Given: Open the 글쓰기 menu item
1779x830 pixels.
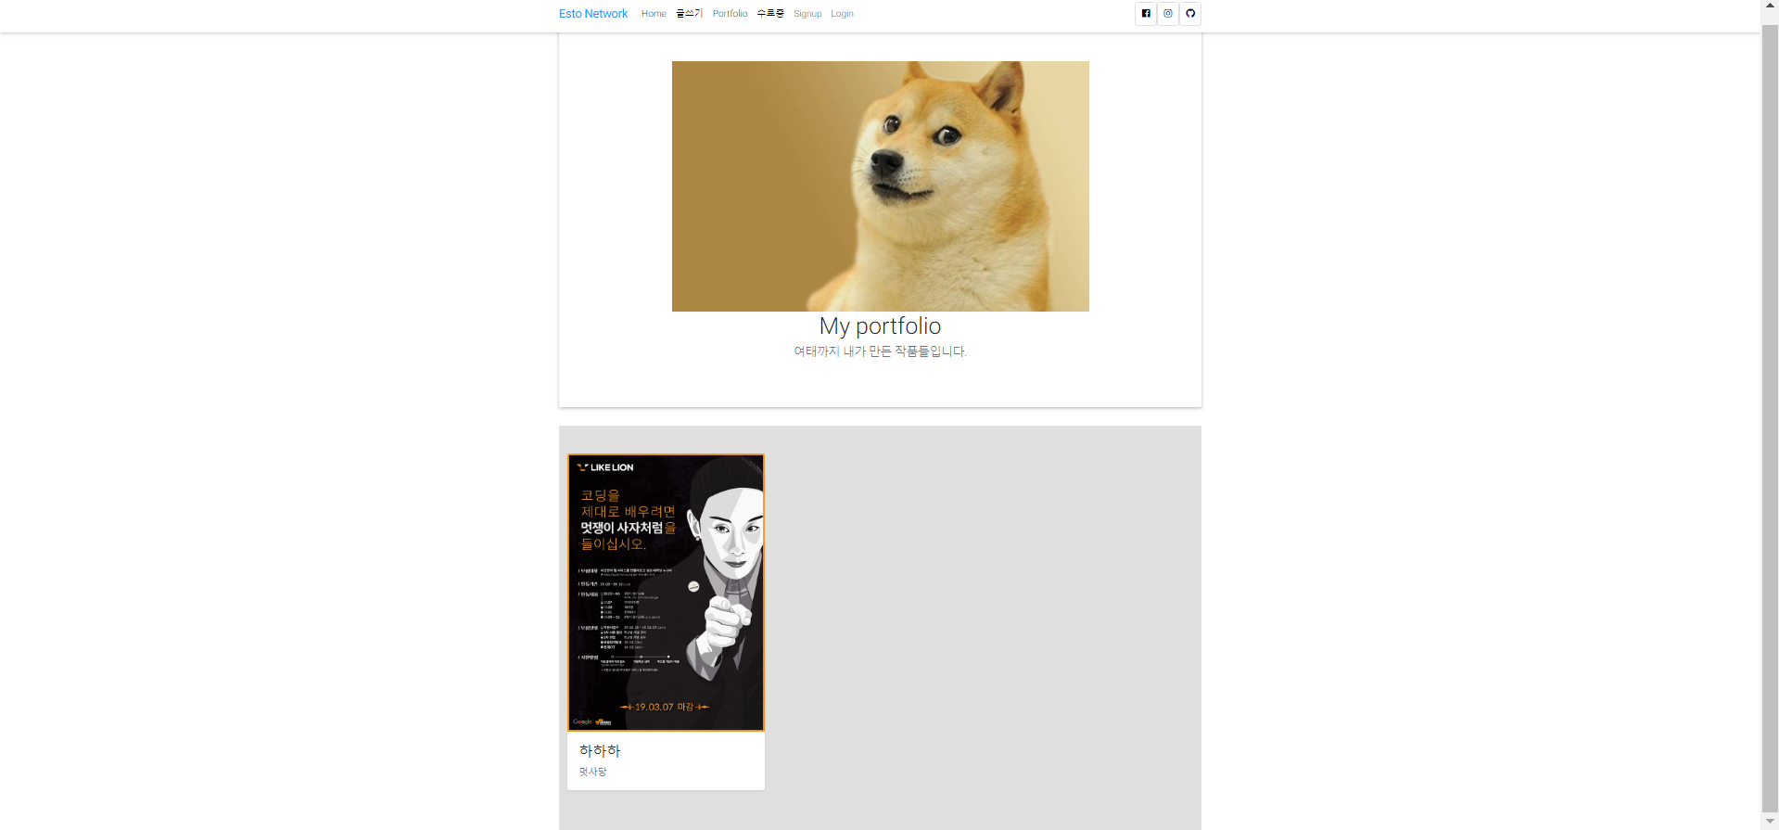Looking at the screenshot, I should pos(690,14).
